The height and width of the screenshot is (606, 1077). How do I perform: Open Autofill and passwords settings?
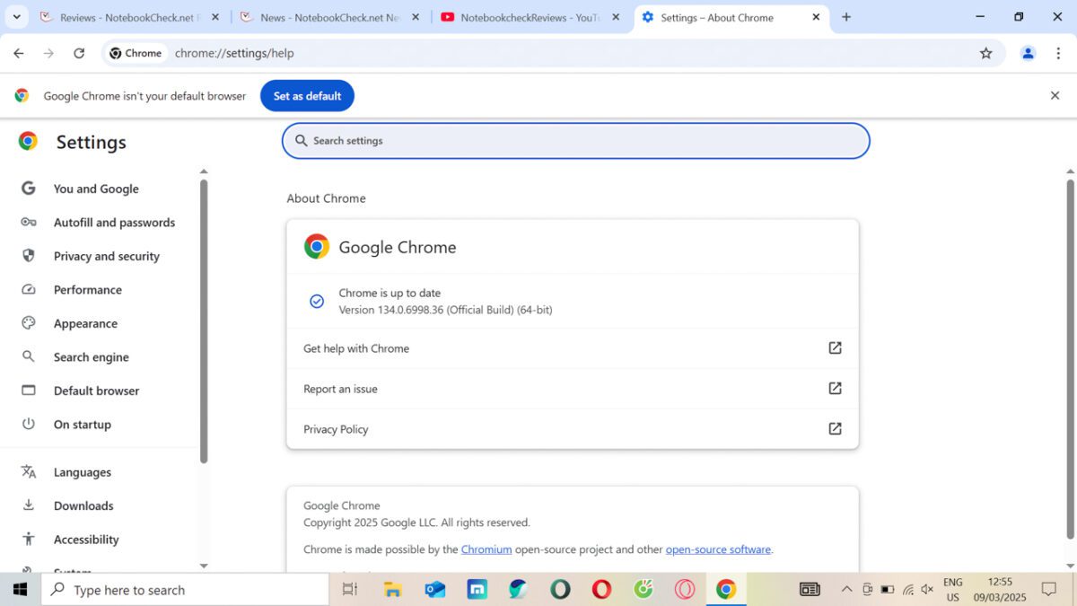[x=114, y=223]
